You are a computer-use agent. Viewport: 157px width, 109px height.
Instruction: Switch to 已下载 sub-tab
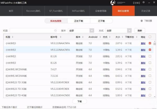[x=102, y=21]
